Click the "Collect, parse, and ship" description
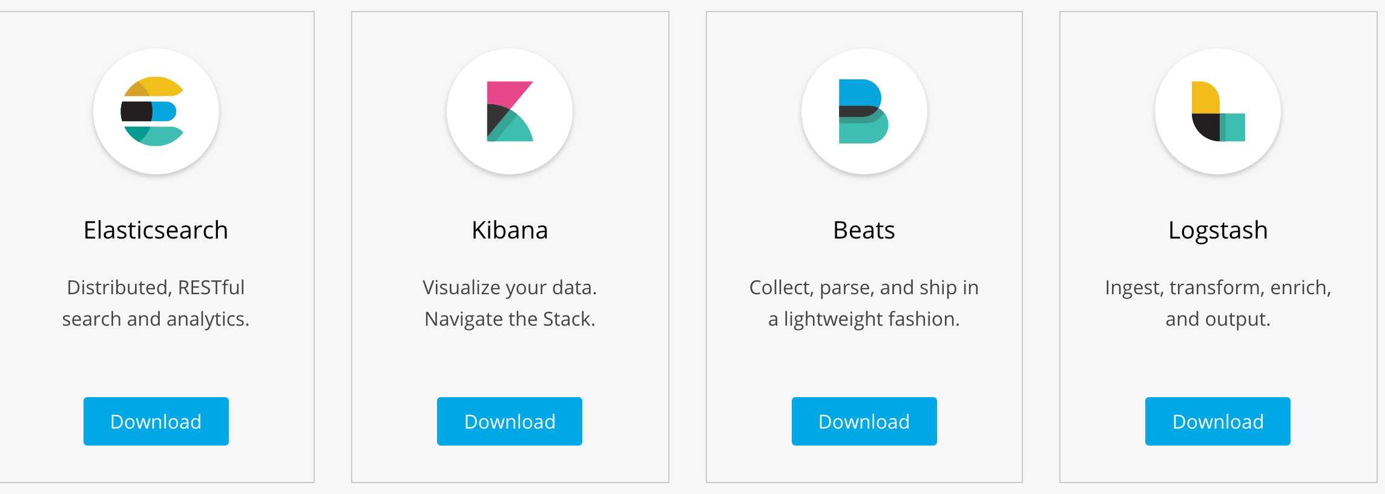The height and width of the screenshot is (494, 1385). click(x=864, y=303)
